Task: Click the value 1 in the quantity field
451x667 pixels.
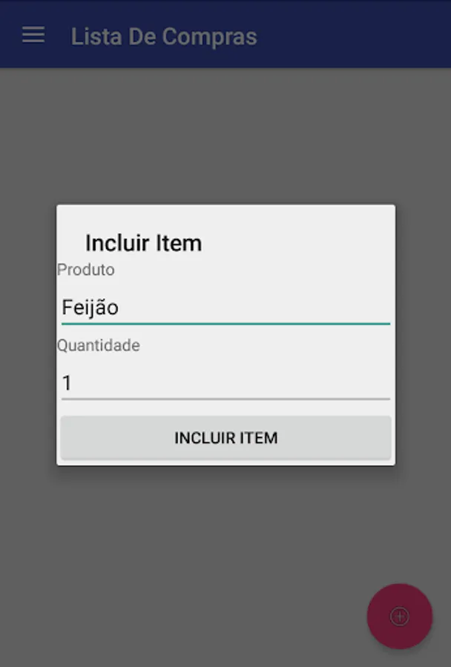Action: coord(67,383)
